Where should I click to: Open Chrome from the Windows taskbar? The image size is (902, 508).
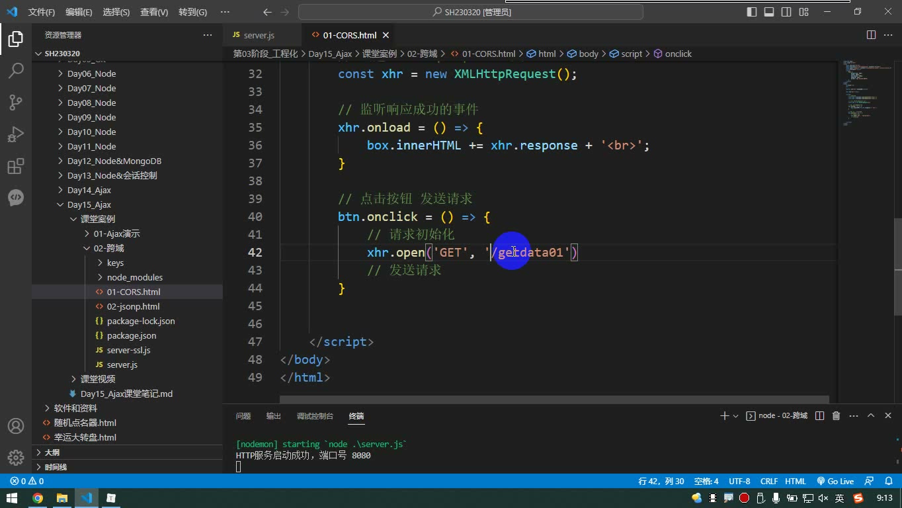point(38,498)
